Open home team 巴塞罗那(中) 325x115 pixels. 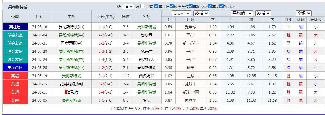point(72,43)
